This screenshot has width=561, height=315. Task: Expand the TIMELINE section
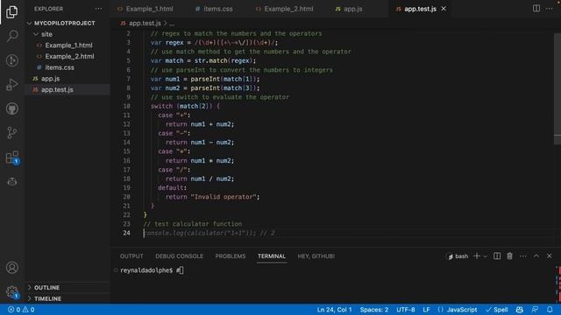point(47,298)
